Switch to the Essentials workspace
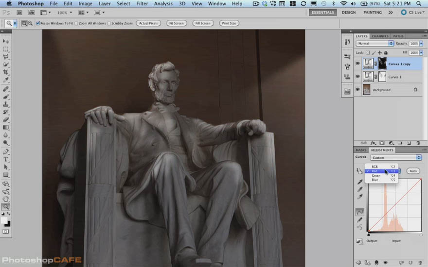The width and height of the screenshot is (428, 267). [x=322, y=12]
